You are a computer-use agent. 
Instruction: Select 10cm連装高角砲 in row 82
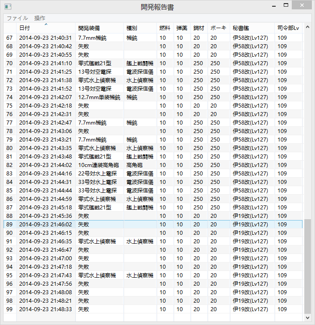[x=98, y=165]
